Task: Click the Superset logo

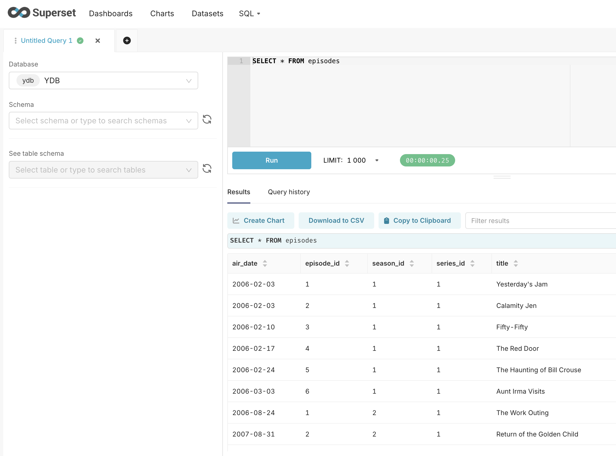Action: [41, 13]
